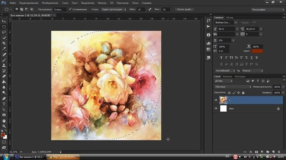This screenshot has height=160, width=286.
Task: Open the Info panel icon
Action: [209, 35]
